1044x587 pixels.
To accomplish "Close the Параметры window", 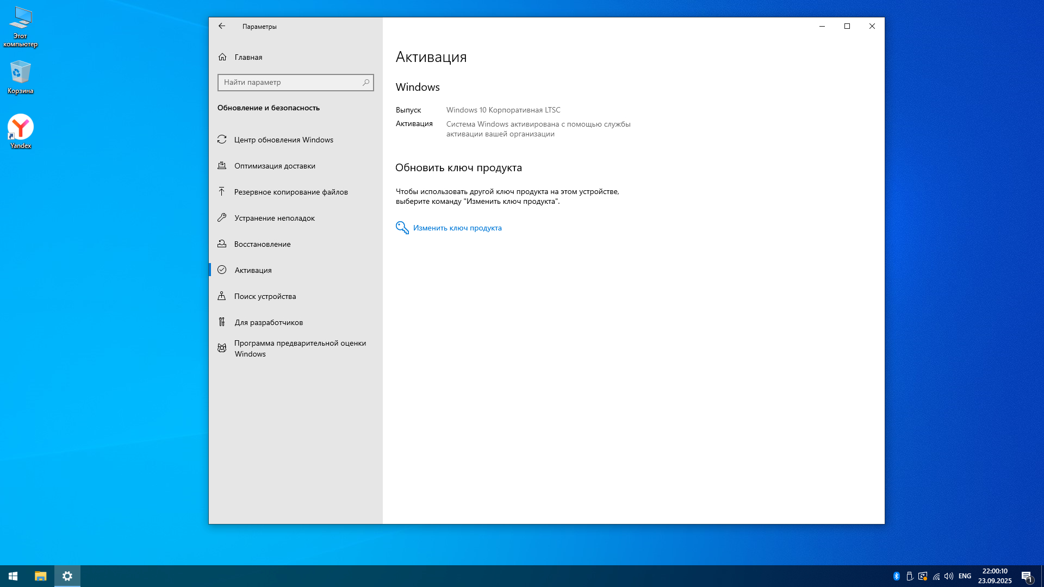I will tap(872, 26).
